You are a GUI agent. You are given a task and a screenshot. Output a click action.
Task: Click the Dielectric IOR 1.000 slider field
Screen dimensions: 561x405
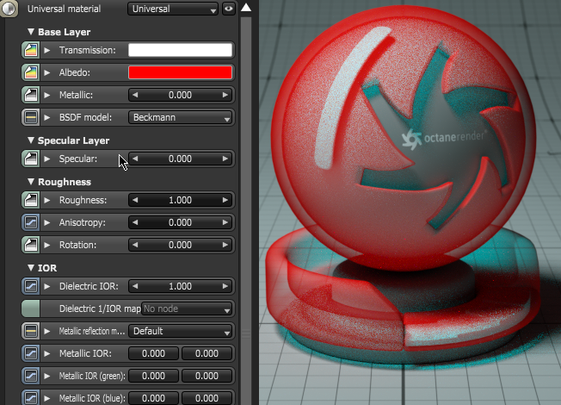click(x=180, y=286)
